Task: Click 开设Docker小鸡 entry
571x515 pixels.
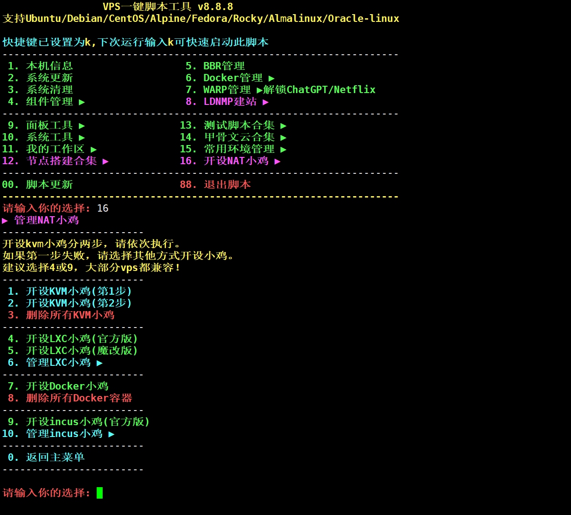Action: 67,386
